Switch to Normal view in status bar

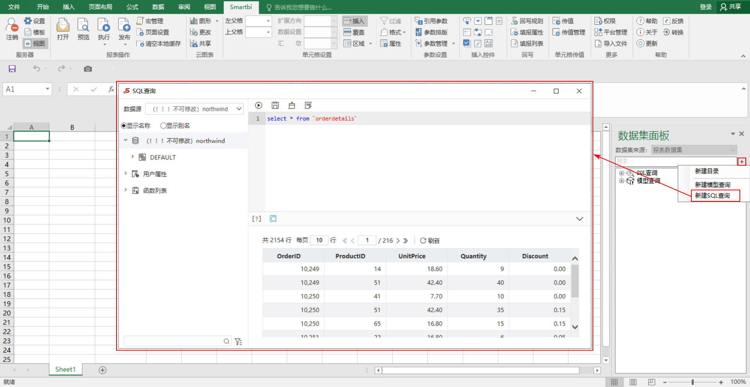tap(614, 382)
